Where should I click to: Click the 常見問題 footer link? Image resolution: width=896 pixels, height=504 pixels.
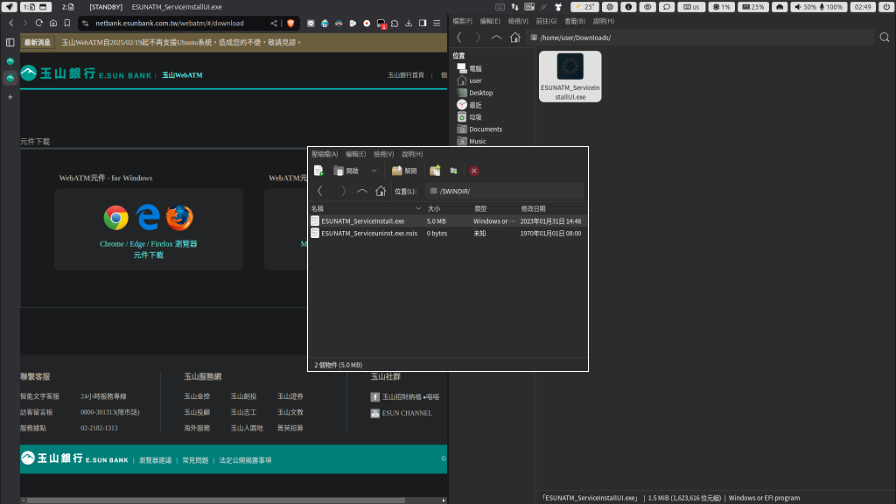(x=195, y=460)
